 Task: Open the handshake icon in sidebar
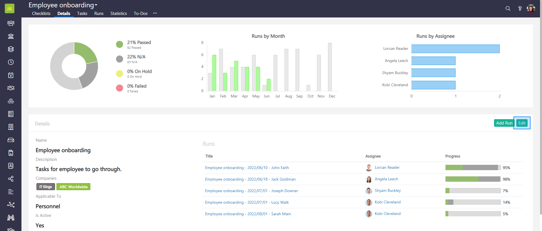pyautogui.click(x=11, y=88)
